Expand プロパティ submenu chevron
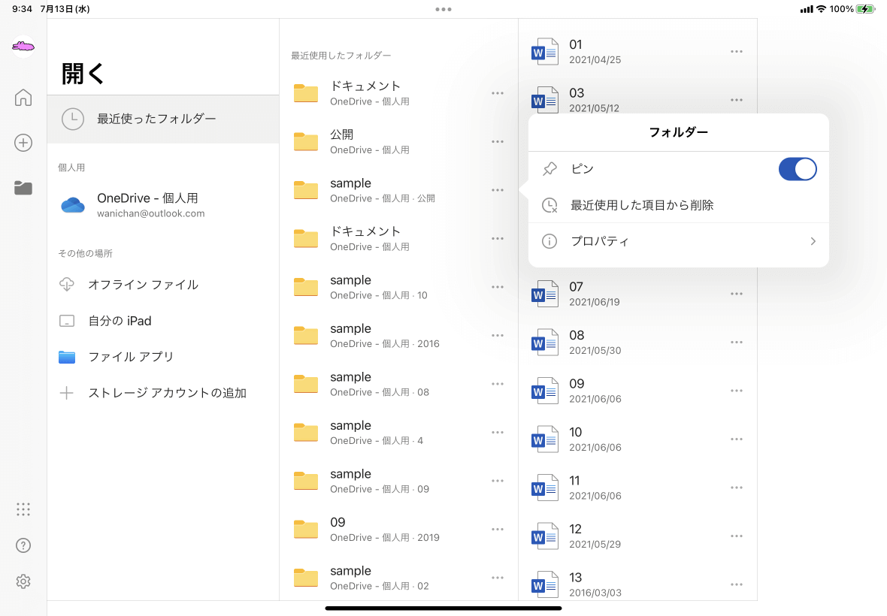The height and width of the screenshot is (616, 887). coord(813,241)
